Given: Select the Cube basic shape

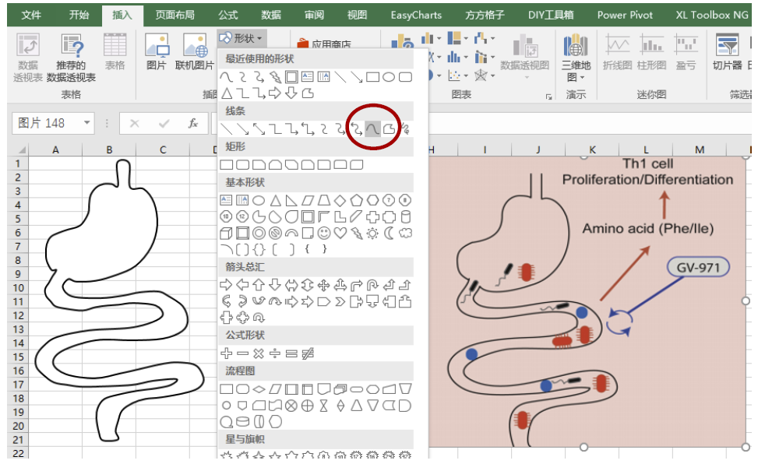Looking at the screenshot, I should (x=226, y=234).
